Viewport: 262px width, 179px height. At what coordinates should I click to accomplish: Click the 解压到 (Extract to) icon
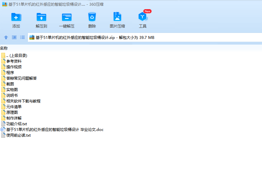coord(41,17)
